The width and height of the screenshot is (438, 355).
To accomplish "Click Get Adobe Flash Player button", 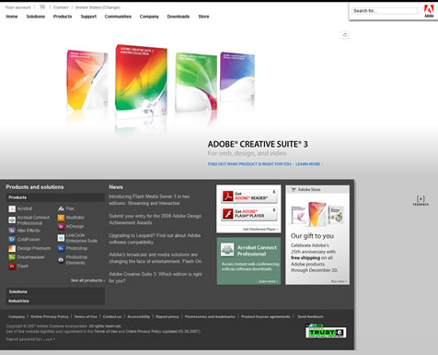I will click(x=249, y=214).
